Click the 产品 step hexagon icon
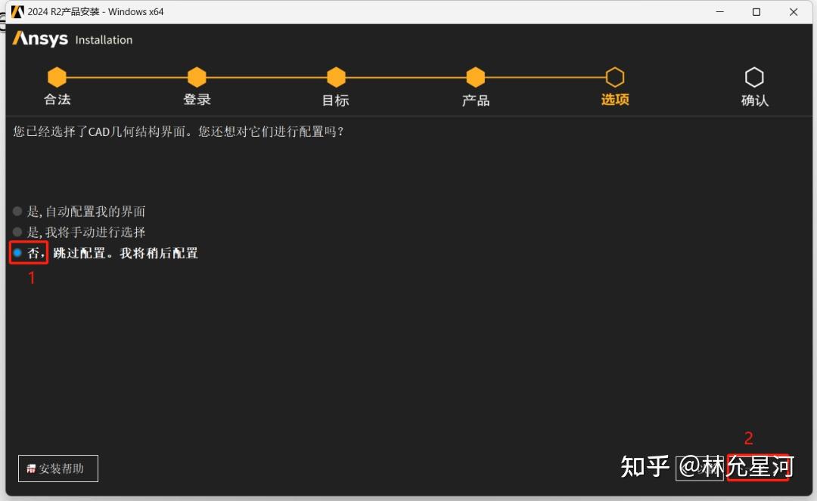This screenshot has height=501, width=817. pyautogui.click(x=475, y=76)
